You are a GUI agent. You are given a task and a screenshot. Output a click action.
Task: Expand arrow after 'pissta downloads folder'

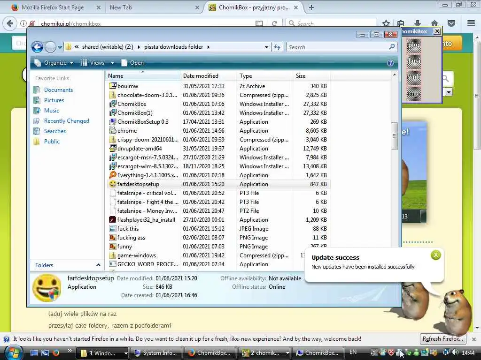point(209,47)
